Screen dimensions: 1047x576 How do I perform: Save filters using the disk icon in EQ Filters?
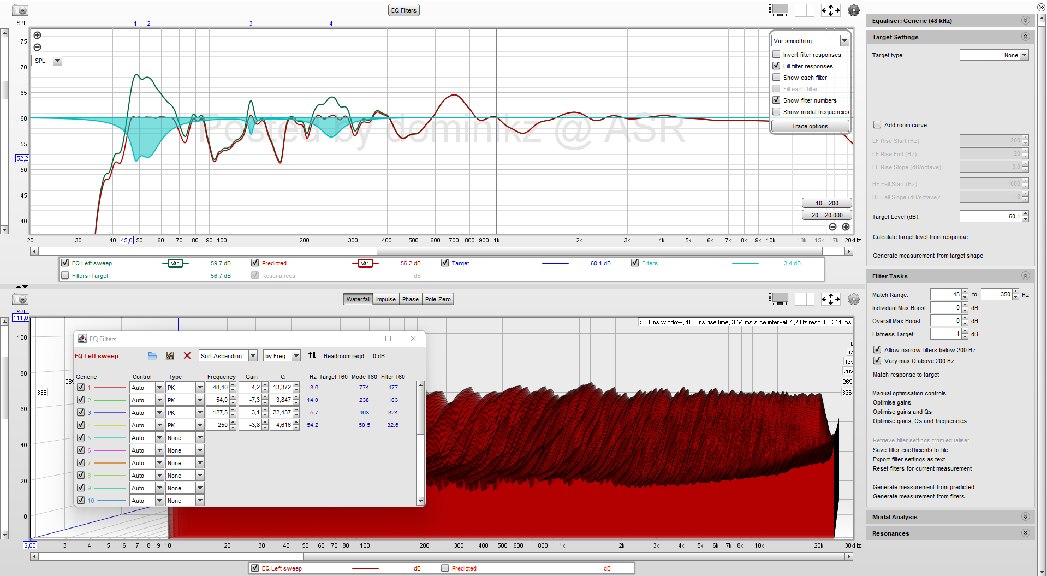[170, 355]
